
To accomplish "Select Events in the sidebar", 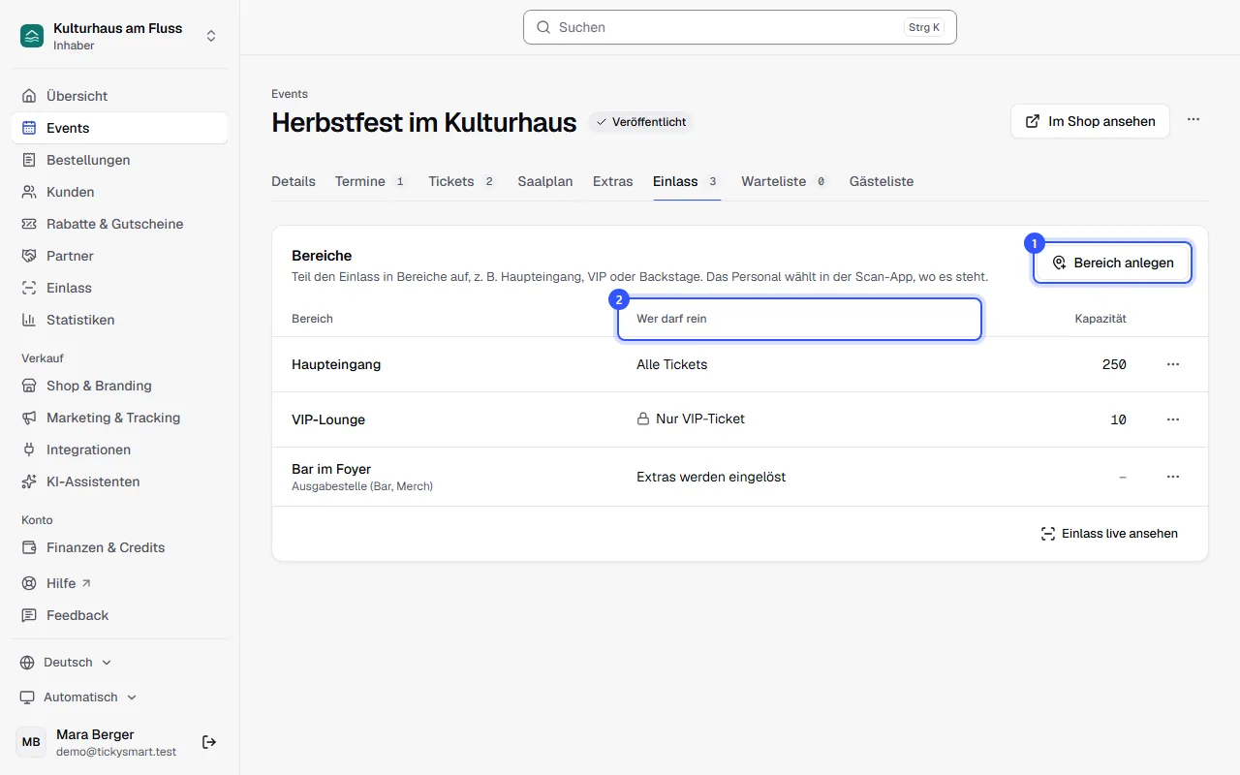I will pos(120,128).
